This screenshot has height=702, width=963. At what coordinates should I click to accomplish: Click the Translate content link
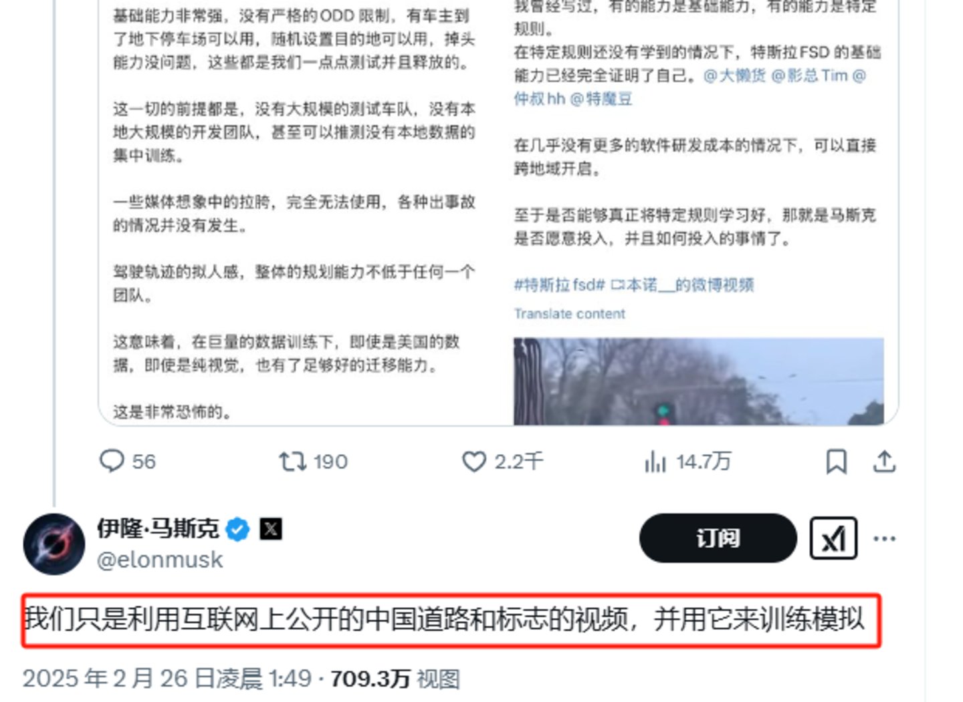569,314
